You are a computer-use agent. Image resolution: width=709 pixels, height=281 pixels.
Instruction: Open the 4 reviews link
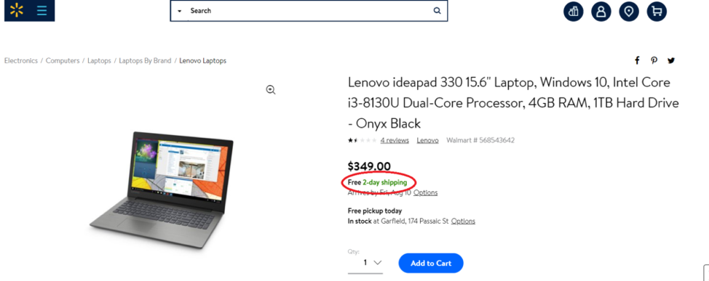[395, 140]
